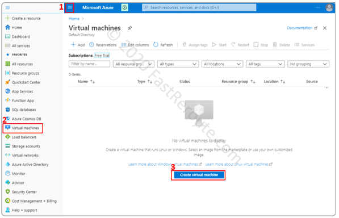
Task: Open the portal hamburger menu
Action: 70,8
